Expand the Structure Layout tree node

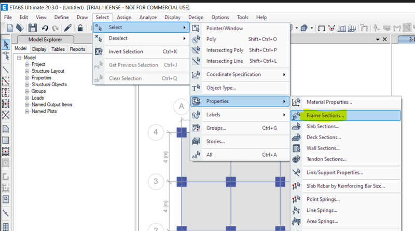(x=27, y=71)
